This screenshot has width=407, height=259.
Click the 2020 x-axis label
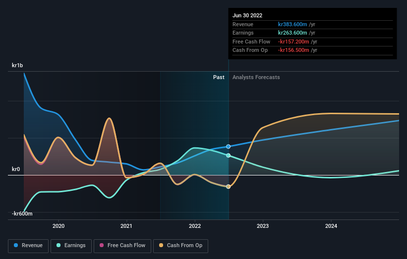point(58,226)
